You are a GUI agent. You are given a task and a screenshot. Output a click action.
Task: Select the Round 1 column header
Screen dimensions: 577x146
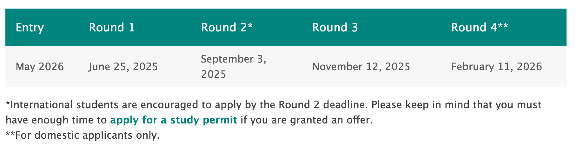(112, 28)
